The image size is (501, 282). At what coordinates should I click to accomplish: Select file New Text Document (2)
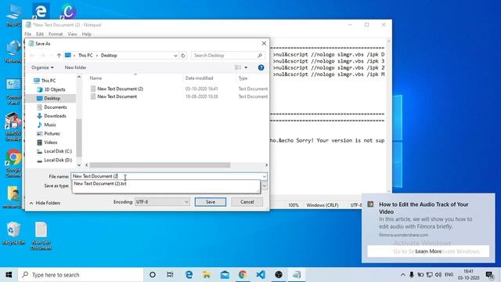(x=117, y=89)
